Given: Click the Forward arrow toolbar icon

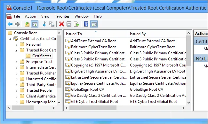Looking at the screenshot, I should pos(17,24).
